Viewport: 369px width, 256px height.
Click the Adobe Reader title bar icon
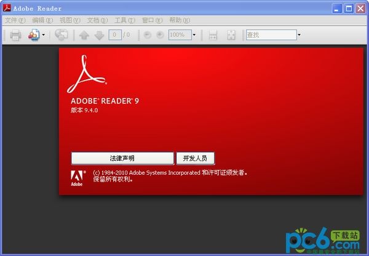pos(7,8)
